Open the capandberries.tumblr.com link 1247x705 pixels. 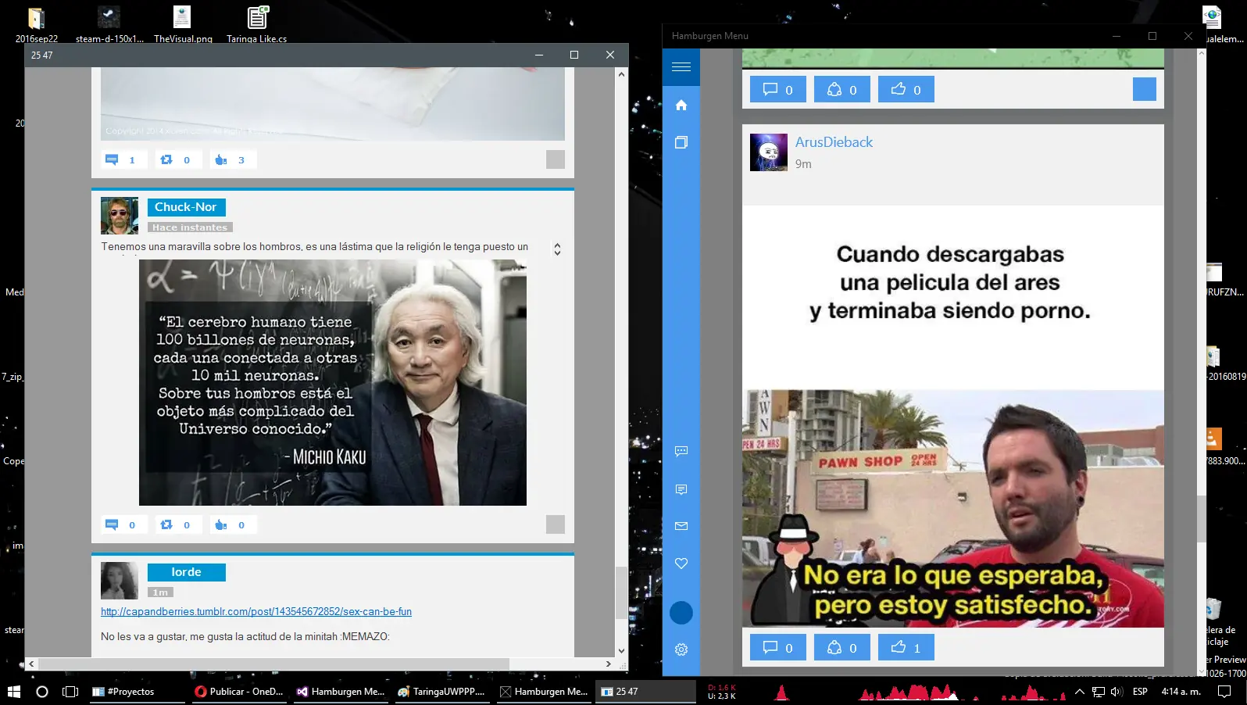click(x=256, y=611)
